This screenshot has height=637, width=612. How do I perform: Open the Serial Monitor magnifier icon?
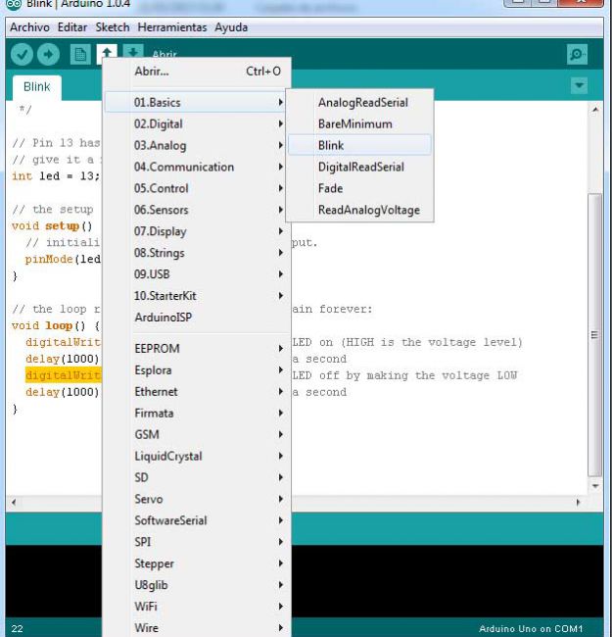click(x=577, y=55)
